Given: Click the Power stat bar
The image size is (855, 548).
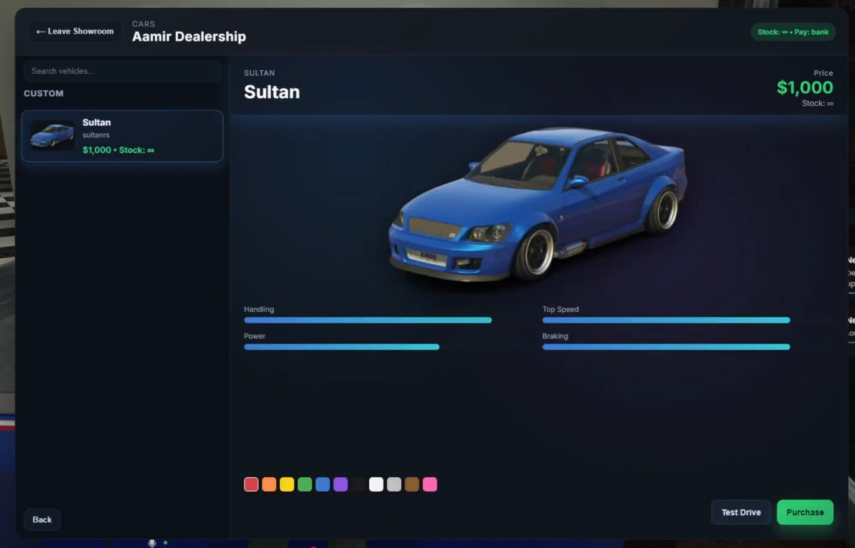Looking at the screenshot, I should [342, 347].
